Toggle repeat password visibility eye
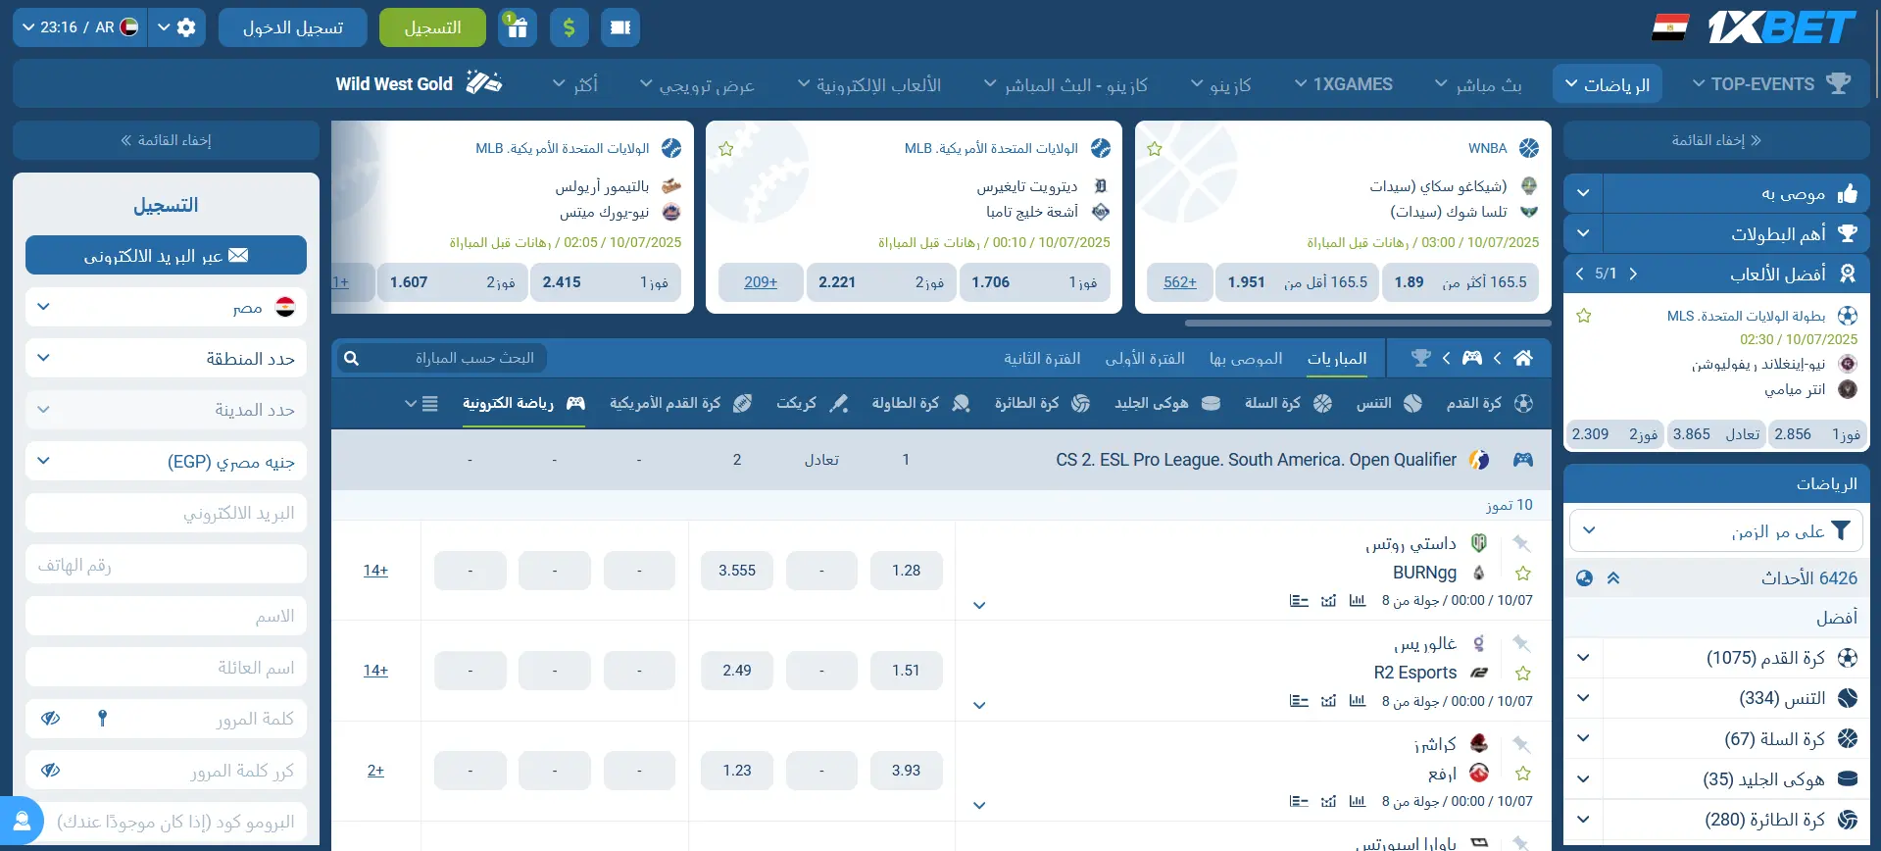 point(51,771)
